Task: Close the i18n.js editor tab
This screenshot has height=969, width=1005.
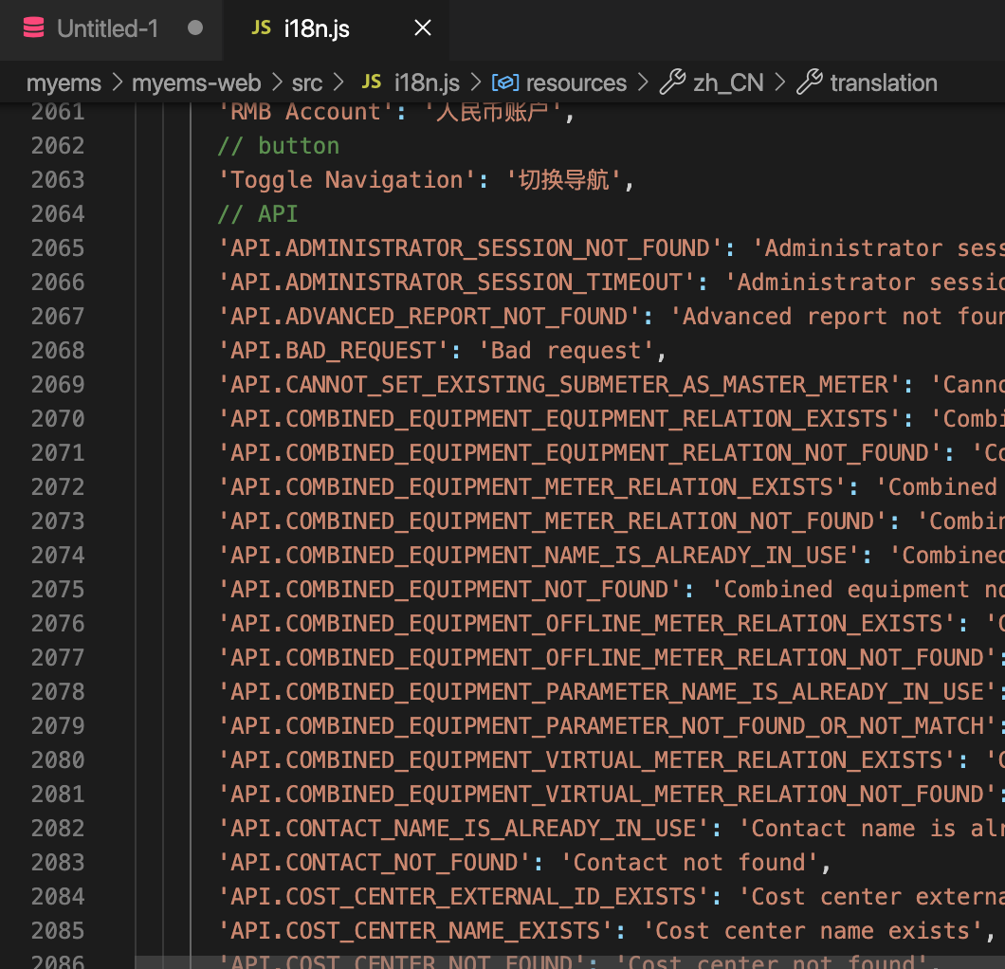Action: point(422,28)
